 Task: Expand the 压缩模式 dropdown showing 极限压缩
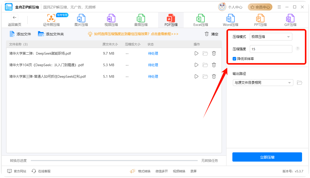pyautogui.click(x=271, y=37)
